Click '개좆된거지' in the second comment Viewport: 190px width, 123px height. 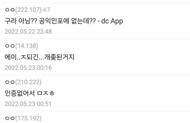pyautogui.click(x=59, y=57)
